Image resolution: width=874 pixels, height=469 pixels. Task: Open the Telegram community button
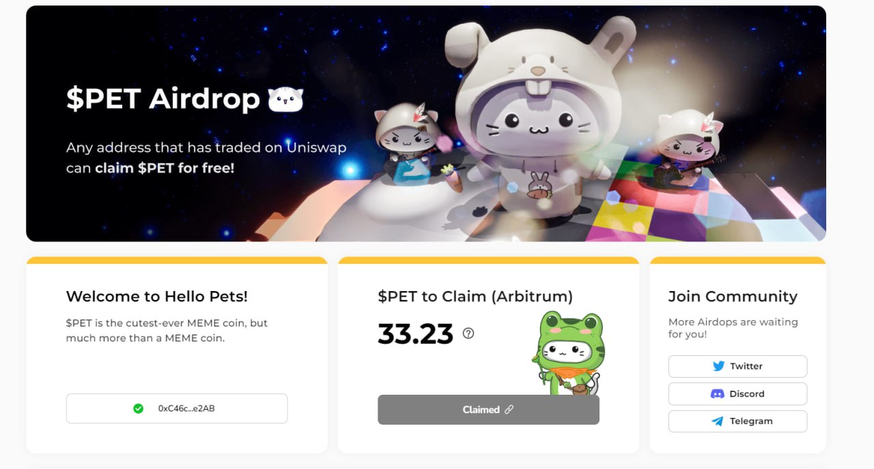click(737, 421)
